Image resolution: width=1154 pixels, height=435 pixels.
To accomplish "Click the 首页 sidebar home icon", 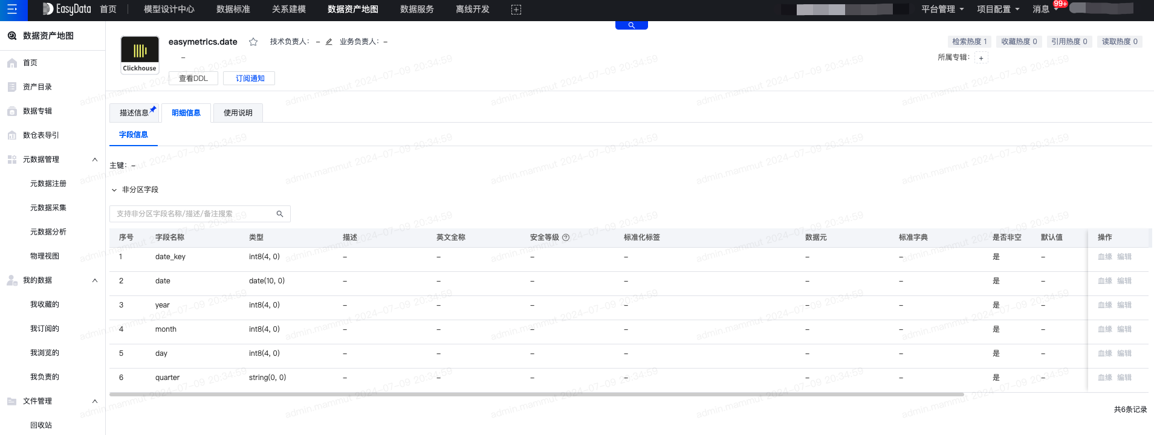I will click(x=12, y=63).
